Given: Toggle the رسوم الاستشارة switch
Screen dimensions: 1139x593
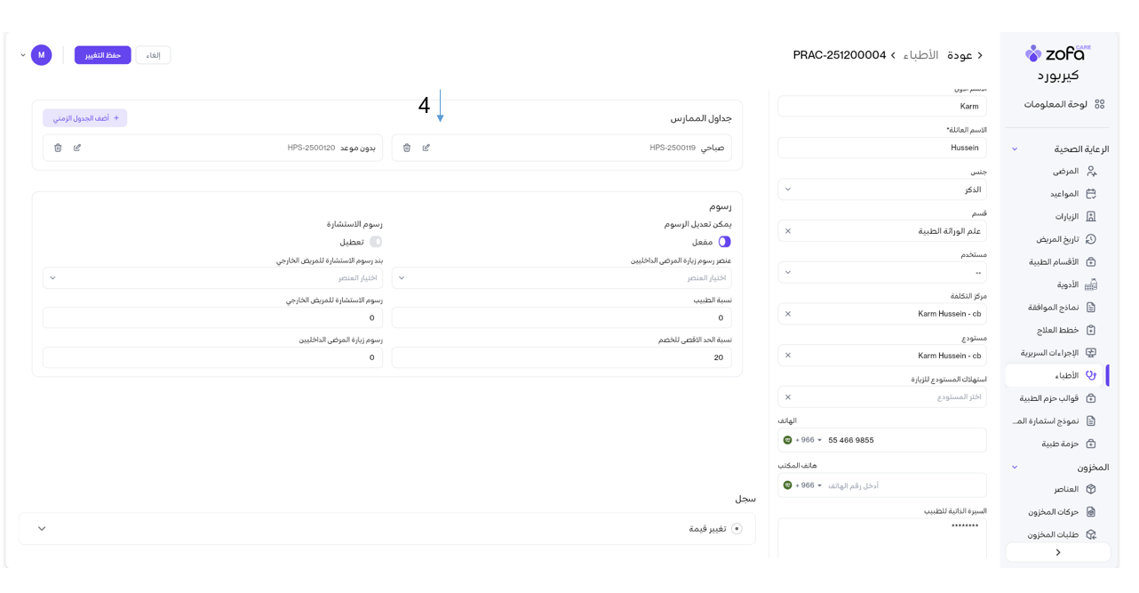Looking at the screenshot, I should click(376, 242).
